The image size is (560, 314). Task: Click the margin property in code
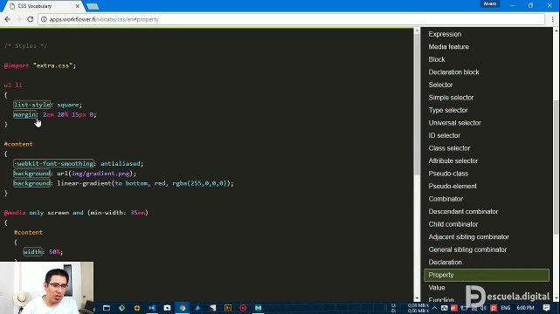24,114
